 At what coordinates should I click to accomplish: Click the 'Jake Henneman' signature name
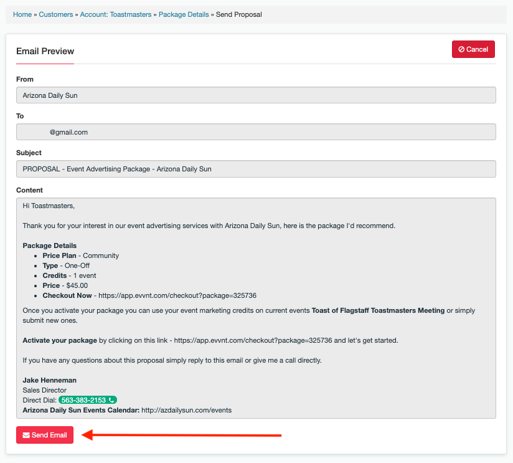pos(49,380)
